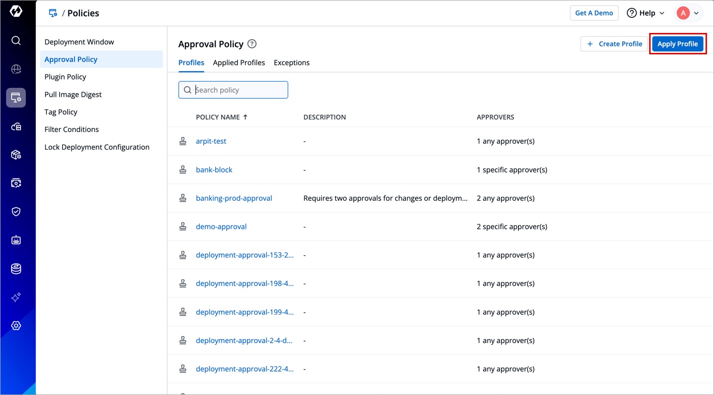Open the sparkle AI icon in sidebar

click(x=16, y=297)
